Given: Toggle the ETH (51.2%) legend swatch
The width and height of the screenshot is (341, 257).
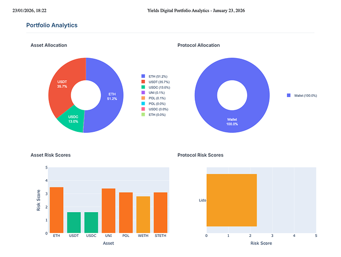Looking at the screenshot, I should tap(143, 76).
